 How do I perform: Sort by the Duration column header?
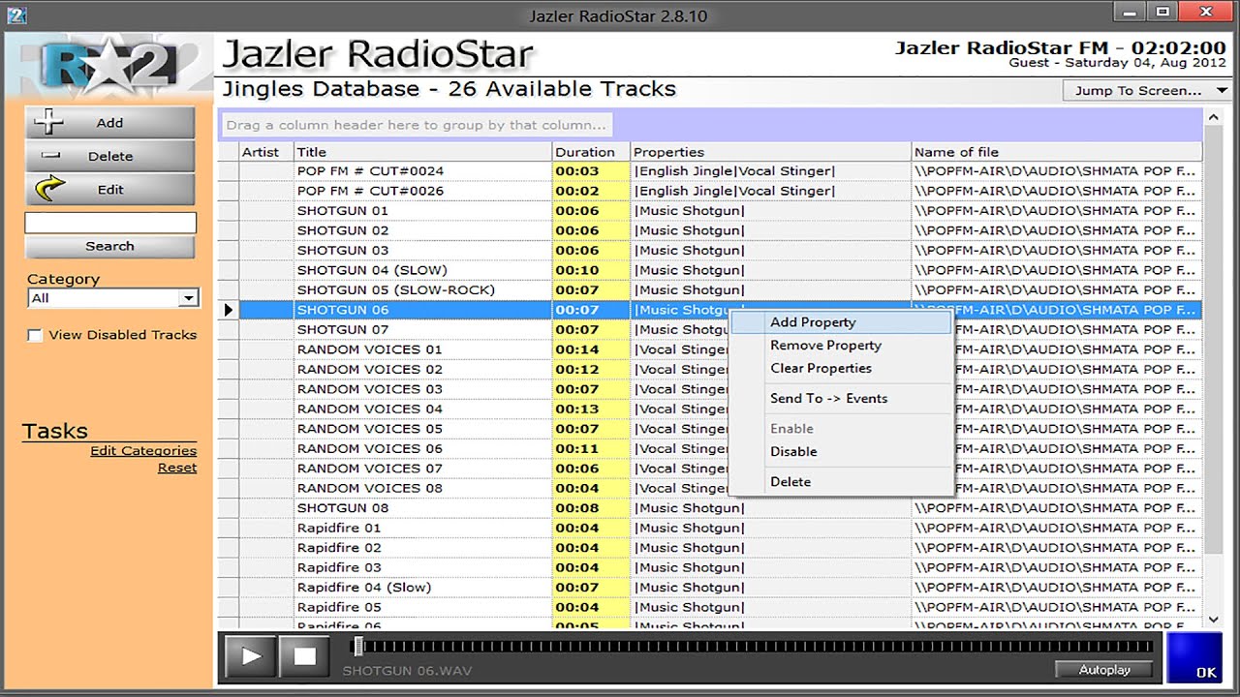click(591, 152)
